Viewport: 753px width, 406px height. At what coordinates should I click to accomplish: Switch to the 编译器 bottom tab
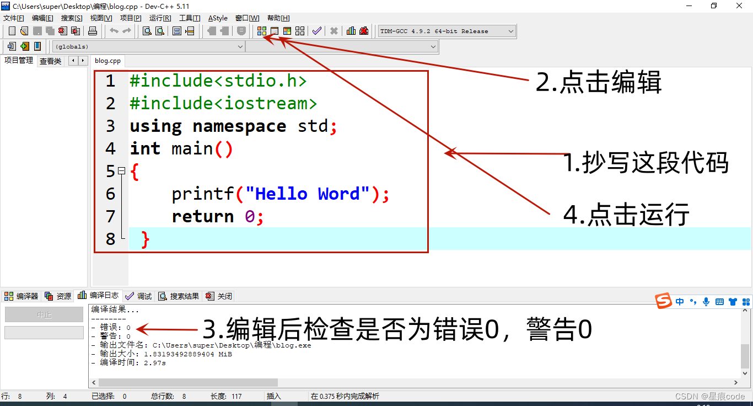[21, 296]
